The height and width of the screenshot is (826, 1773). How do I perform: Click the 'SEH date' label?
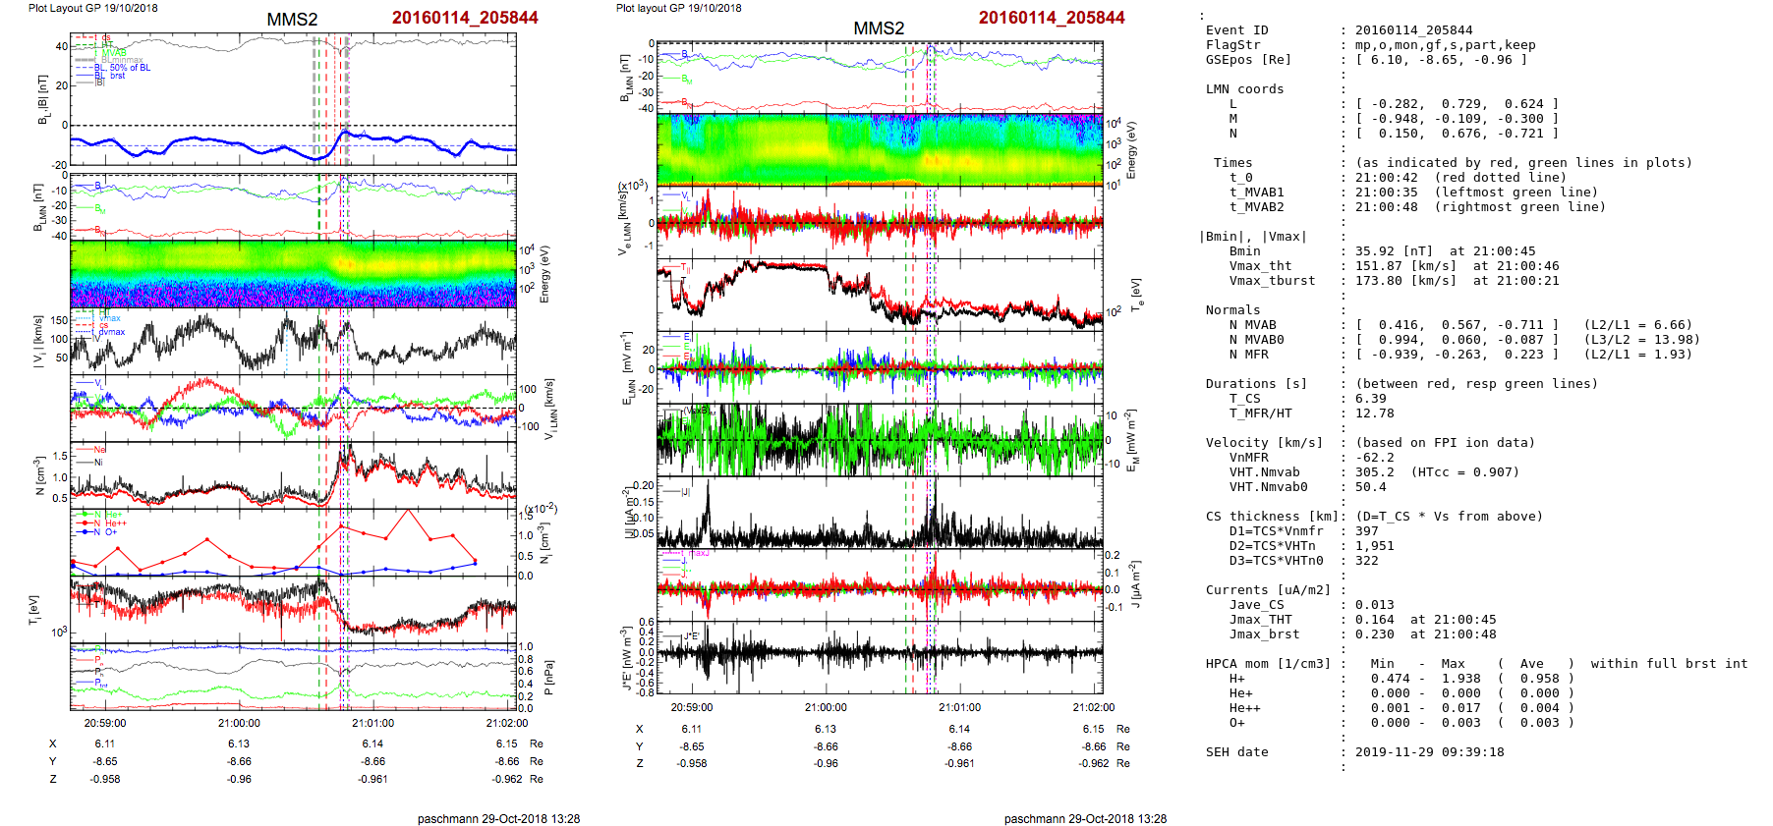pos(1237,752)
